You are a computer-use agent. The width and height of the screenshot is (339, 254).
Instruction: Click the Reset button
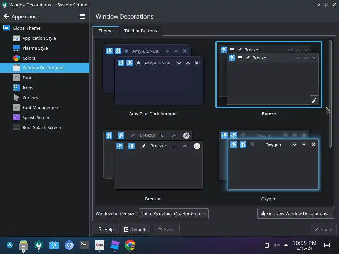click(x=166, y=229)
